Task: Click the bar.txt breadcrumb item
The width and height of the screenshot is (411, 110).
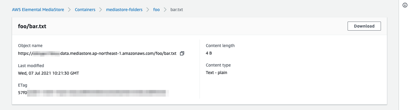Action: (x=177, y=10)
